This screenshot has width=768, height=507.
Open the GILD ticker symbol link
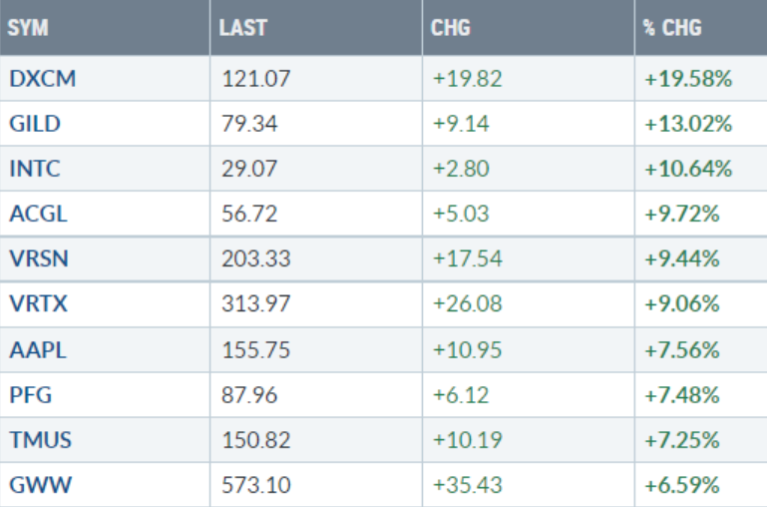[34, 124]
